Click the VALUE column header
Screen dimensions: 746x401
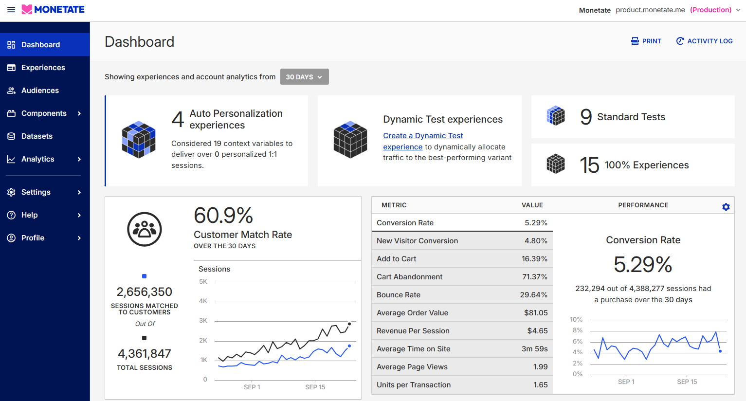(x=532, y=205)
